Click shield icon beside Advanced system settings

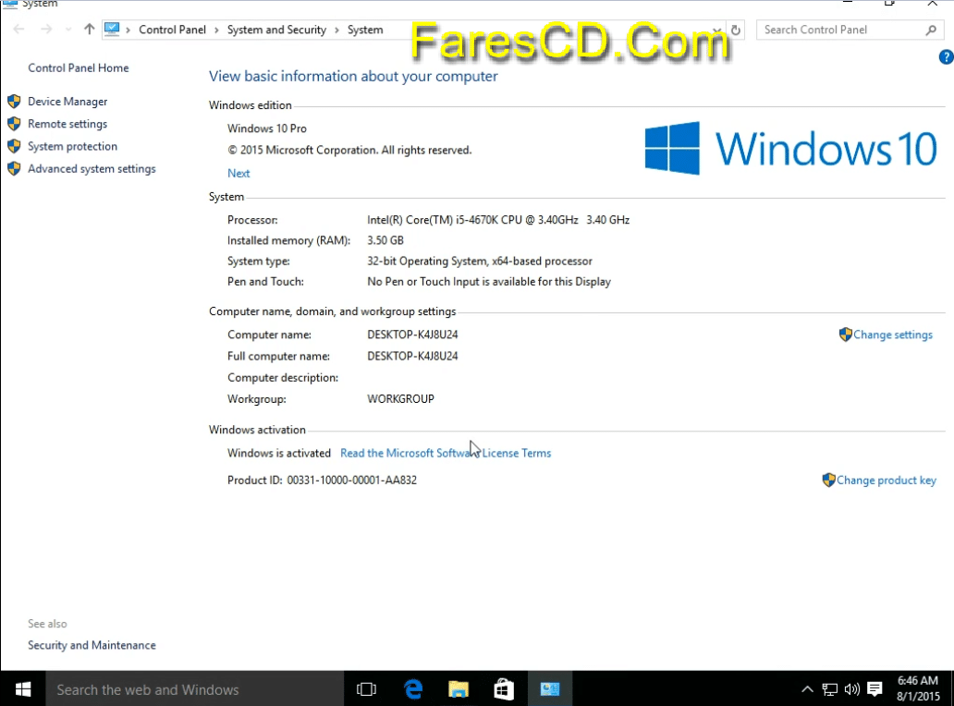point(14,169)
